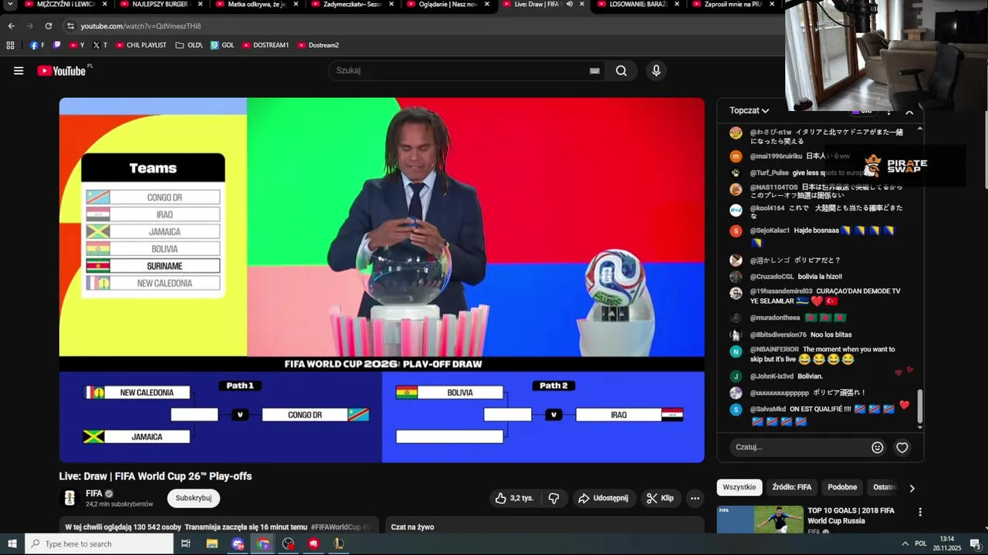Open the taskbar clock and date
The image size is (988, 555).
point(946,543)
